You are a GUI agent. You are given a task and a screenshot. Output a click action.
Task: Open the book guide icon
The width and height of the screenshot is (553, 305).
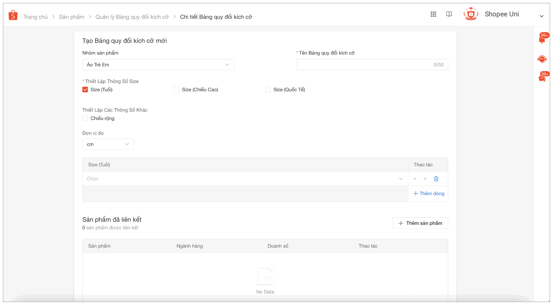coord(449,14)
